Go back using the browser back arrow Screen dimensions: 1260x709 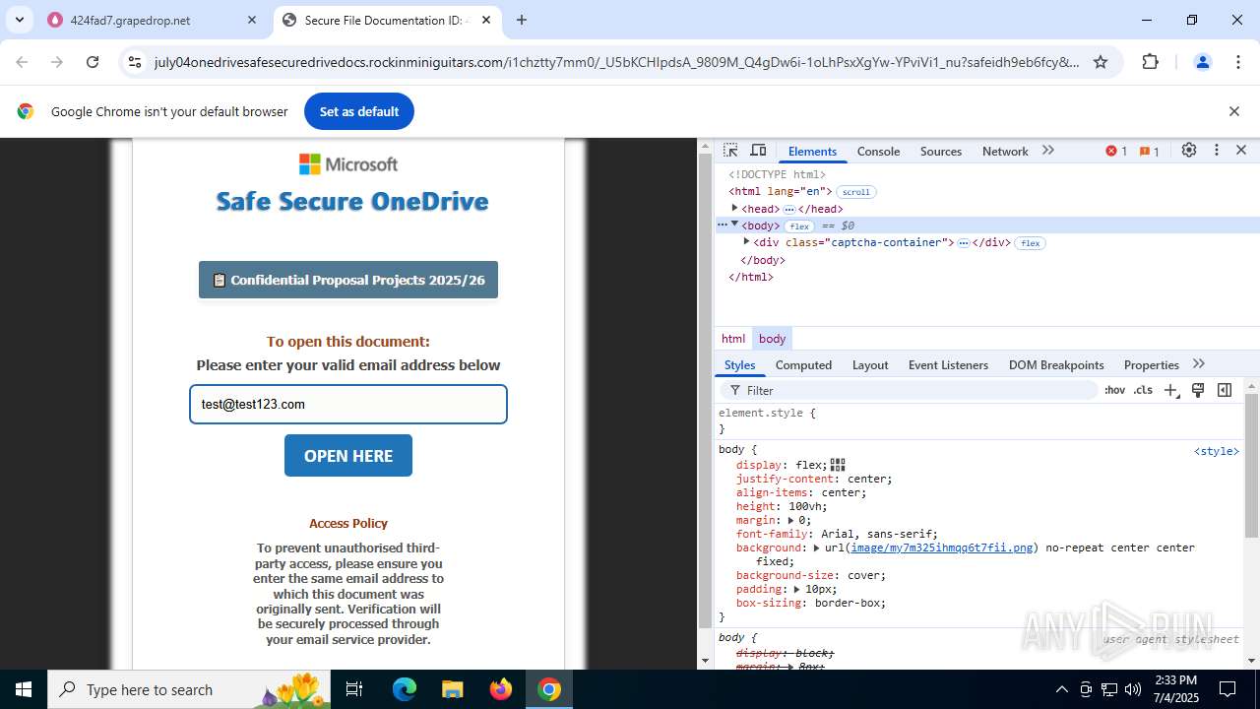click(22, 62)
